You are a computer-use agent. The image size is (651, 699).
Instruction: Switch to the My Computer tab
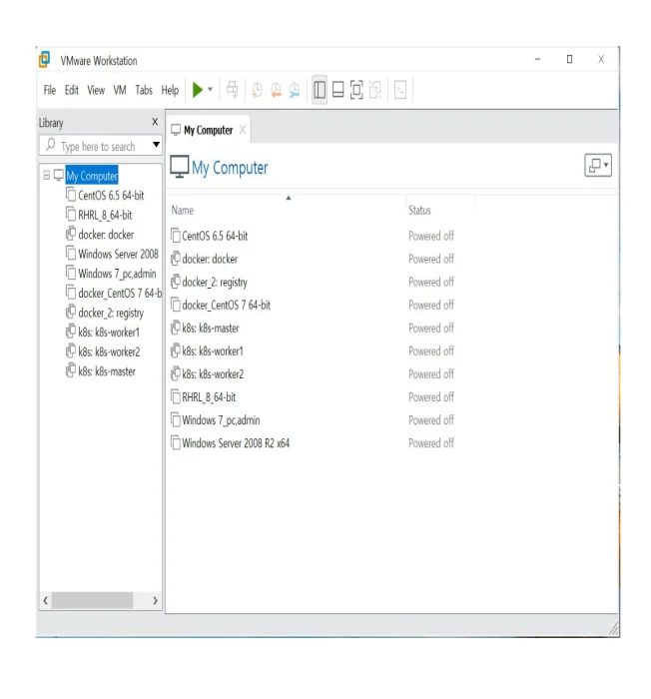pyautogui.click(x=208, y=130)
